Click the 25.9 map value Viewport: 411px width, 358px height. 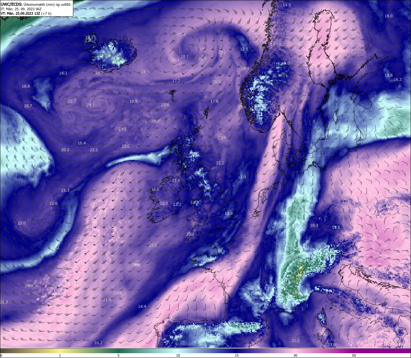tap(202, 58)
